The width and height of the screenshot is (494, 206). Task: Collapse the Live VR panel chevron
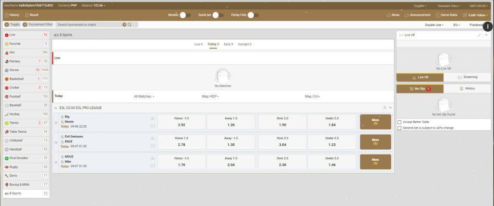click(486, 35)
